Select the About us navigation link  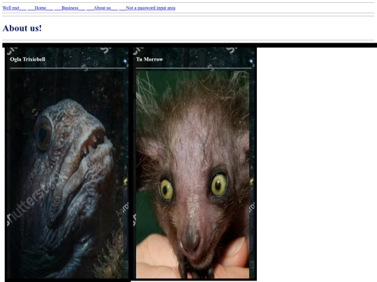click(102, 8)
